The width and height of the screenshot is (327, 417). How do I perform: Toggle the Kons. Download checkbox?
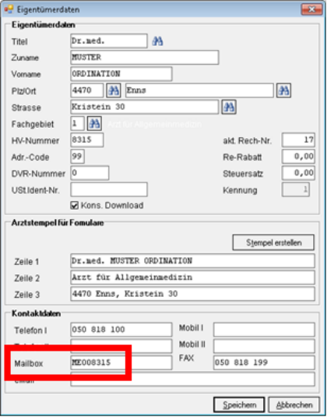click(75, 206)
